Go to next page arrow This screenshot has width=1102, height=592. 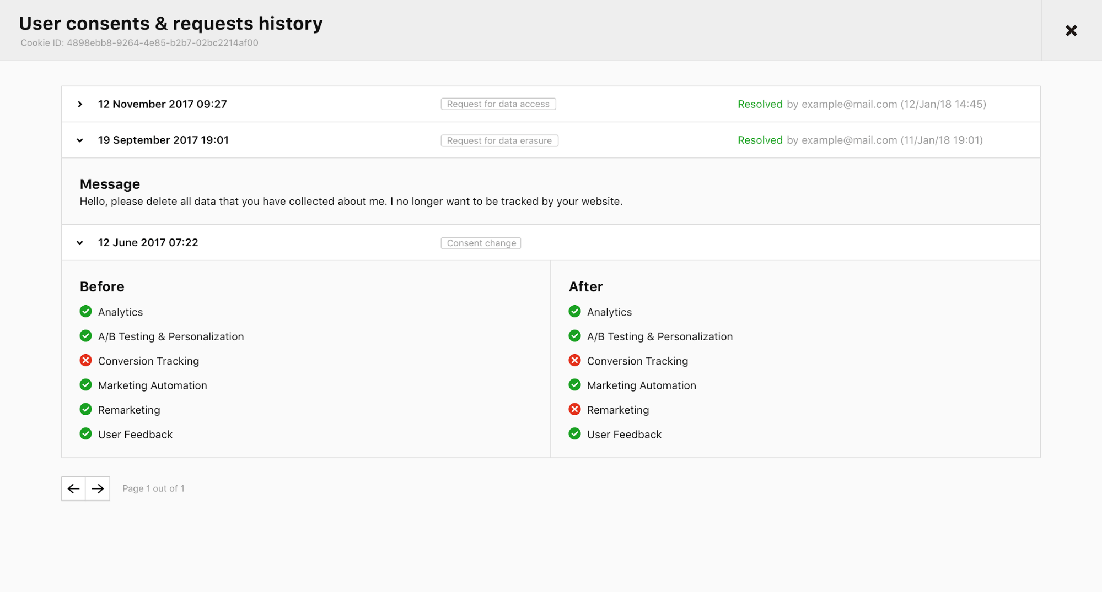(98, 488)
